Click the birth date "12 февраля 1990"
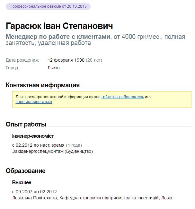This screenshot has width=195, height=209. point(66,60)
